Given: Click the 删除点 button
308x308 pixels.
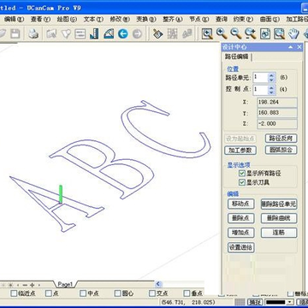Looking at the screenshot, I should [241, 218].
